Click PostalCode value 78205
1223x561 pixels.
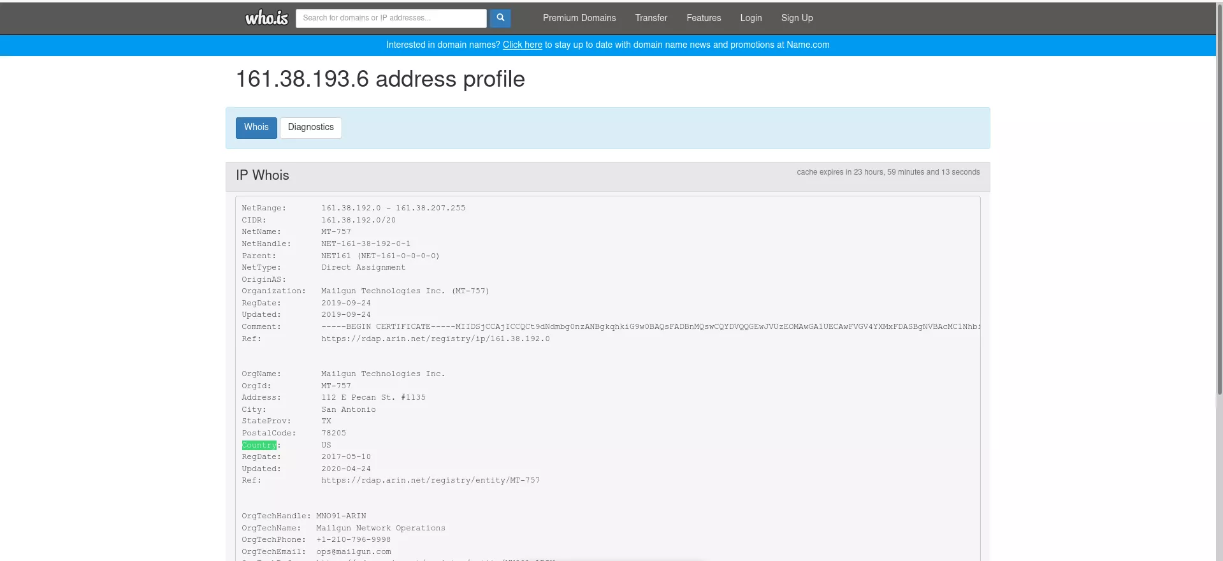click(x=333, y=433)
